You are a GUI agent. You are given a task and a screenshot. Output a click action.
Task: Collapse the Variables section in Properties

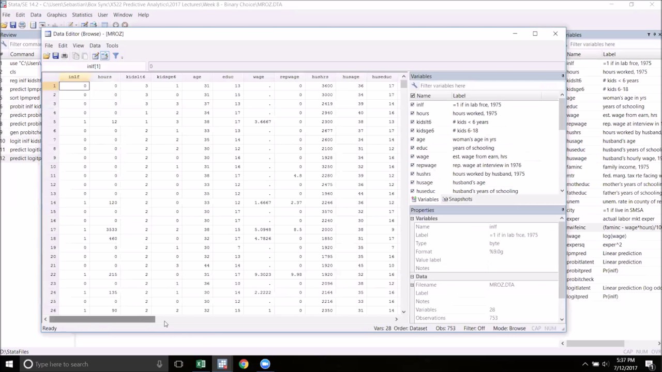(412, 219)
